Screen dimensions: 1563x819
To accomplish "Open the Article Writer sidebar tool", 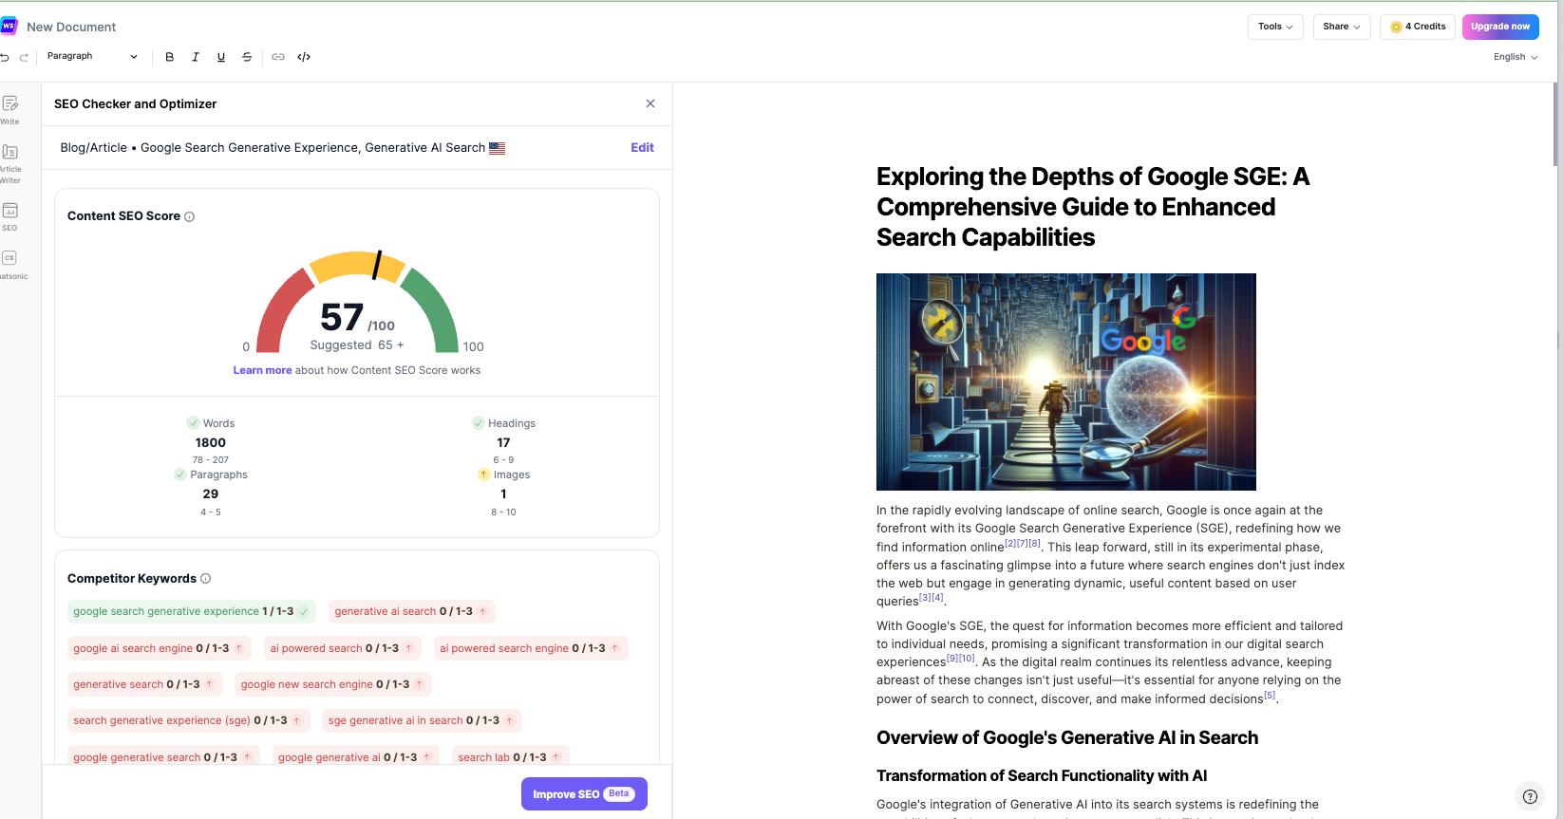I will click(10, 163).
